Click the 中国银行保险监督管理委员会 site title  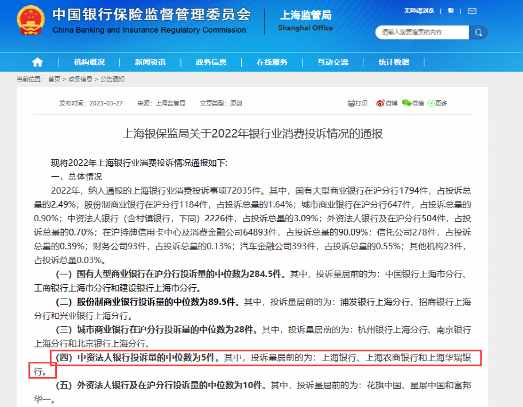(x=152, y=14)
